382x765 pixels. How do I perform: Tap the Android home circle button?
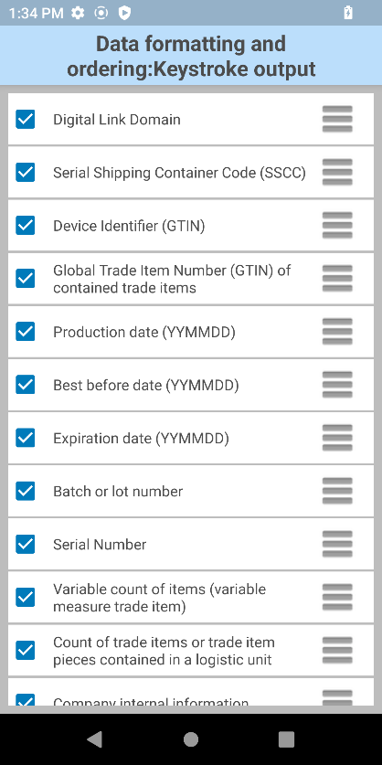[191, 739]
